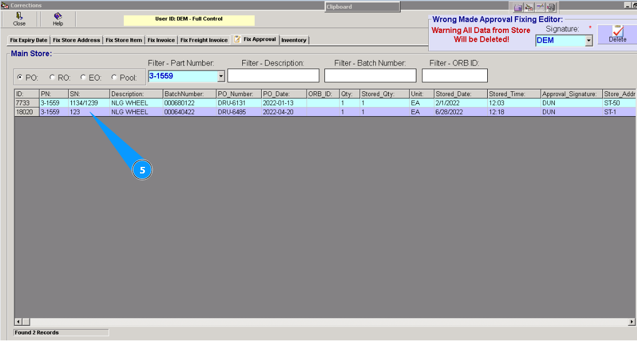Click the ORB_ID column header

pyautogui.click(x=323, y=94)
